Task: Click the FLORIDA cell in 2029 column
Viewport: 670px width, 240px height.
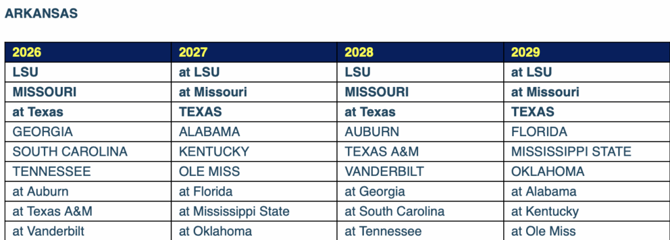Action: point(587,131)
